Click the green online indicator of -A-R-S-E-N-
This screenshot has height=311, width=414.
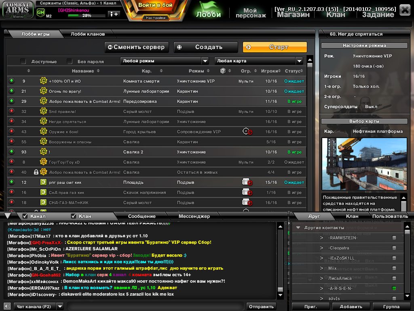tap(394, 288)
